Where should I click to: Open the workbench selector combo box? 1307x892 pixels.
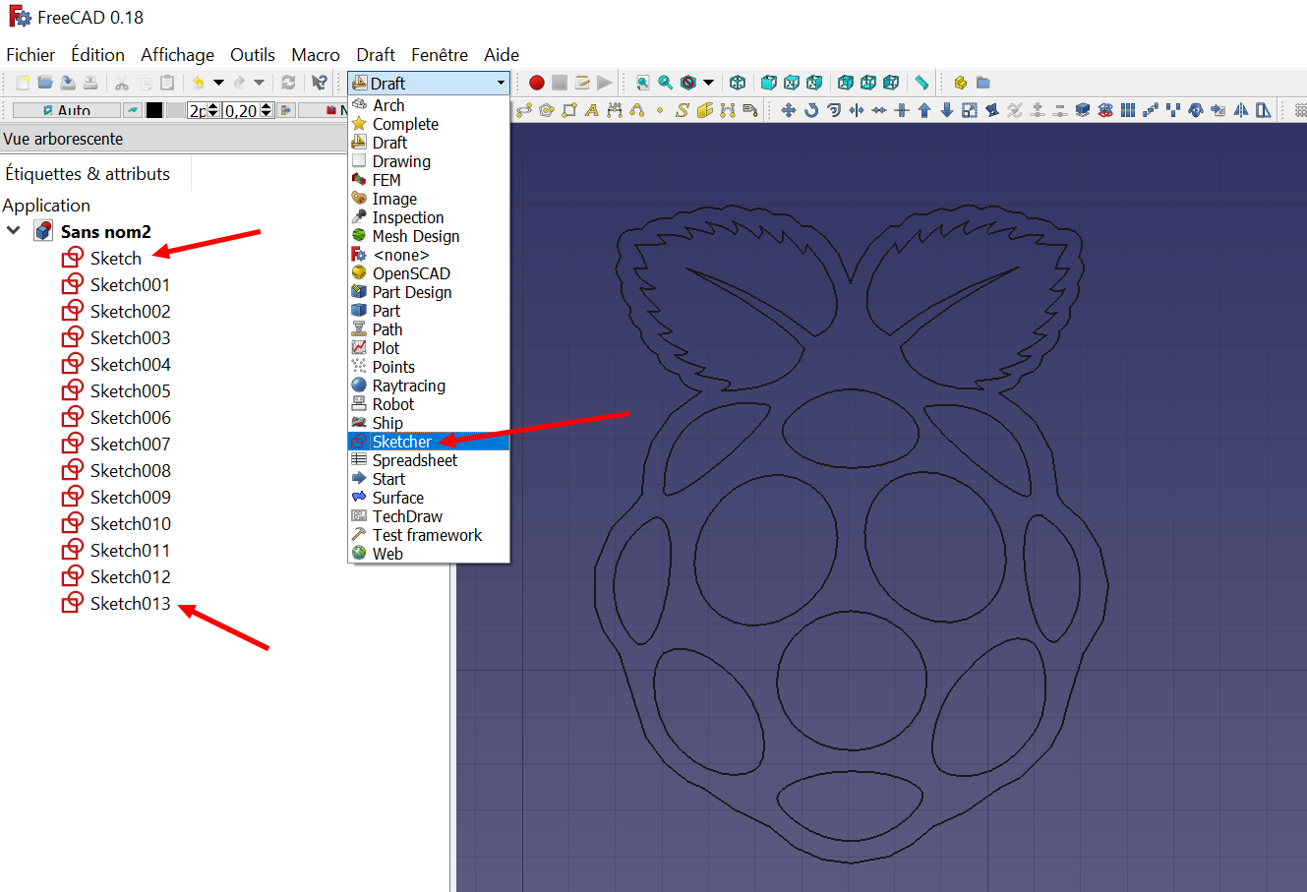[429, 83]
